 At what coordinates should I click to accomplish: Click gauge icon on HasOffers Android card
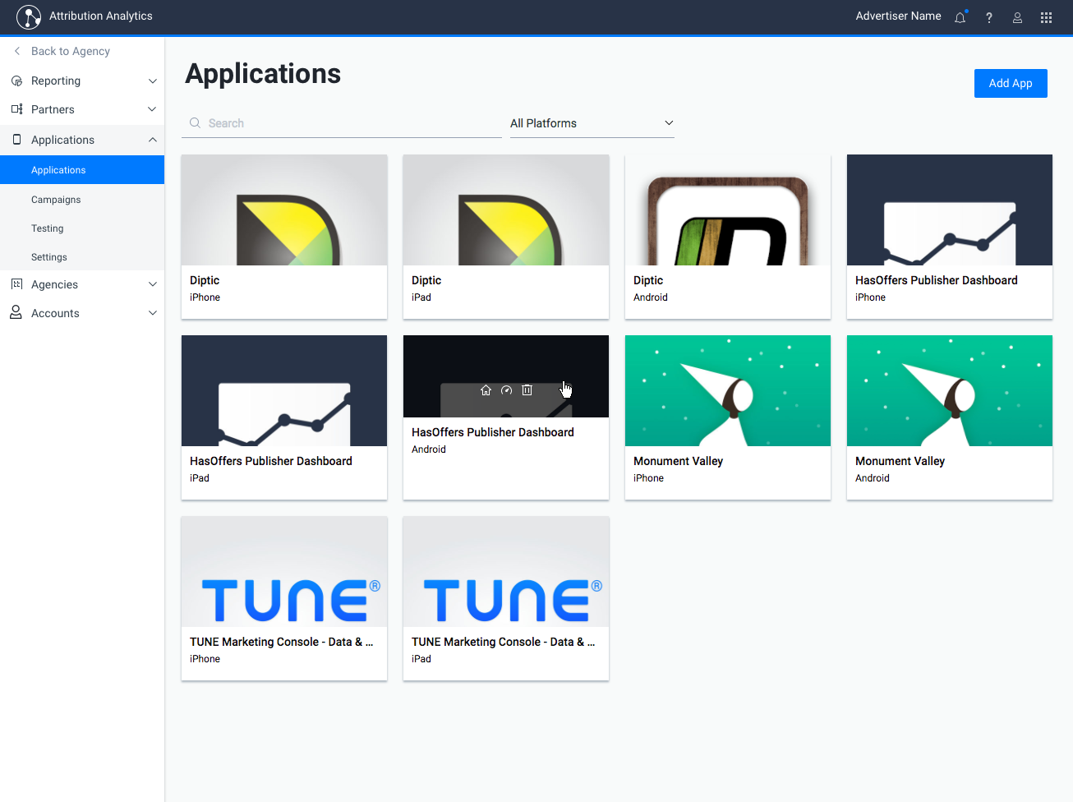pyautogui.click(x=506, y=390)
